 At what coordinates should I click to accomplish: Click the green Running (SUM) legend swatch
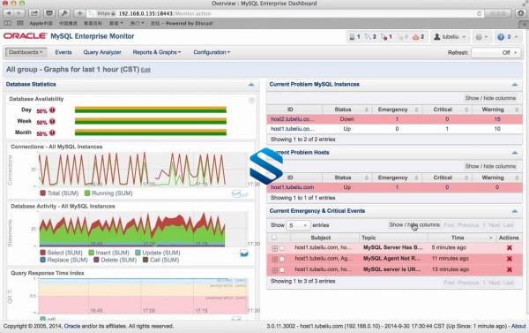pos(87,193)
